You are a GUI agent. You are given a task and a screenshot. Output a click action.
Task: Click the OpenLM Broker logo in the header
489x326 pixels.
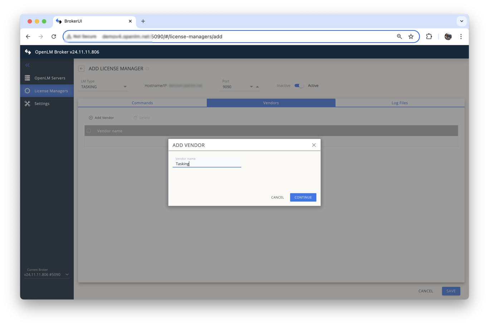pos(28,51)
